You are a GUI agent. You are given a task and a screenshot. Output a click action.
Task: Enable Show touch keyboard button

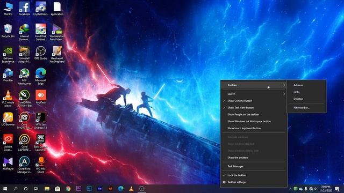click(x=254, y=128)
